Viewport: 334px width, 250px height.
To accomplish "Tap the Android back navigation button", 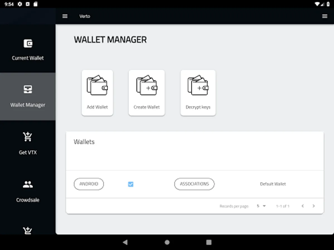I will [x=125, y=242].
